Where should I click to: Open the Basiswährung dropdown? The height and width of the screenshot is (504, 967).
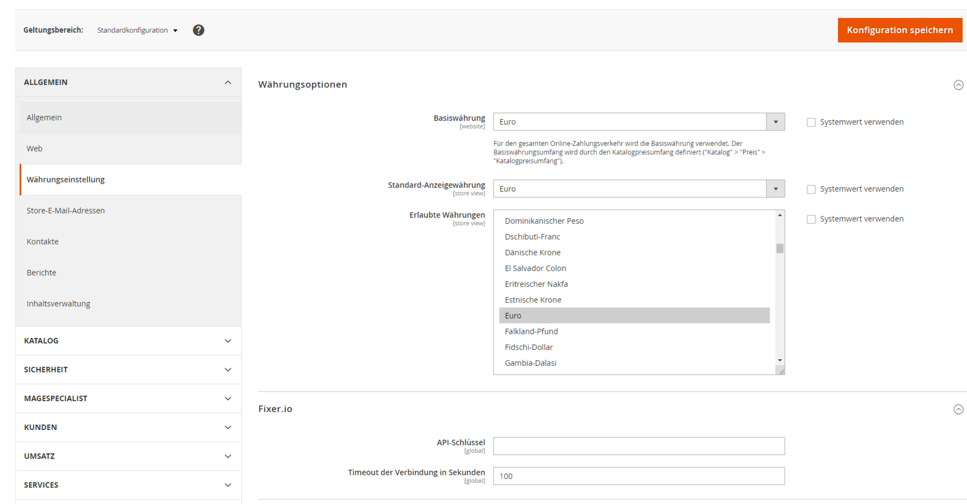coord(638,122)
